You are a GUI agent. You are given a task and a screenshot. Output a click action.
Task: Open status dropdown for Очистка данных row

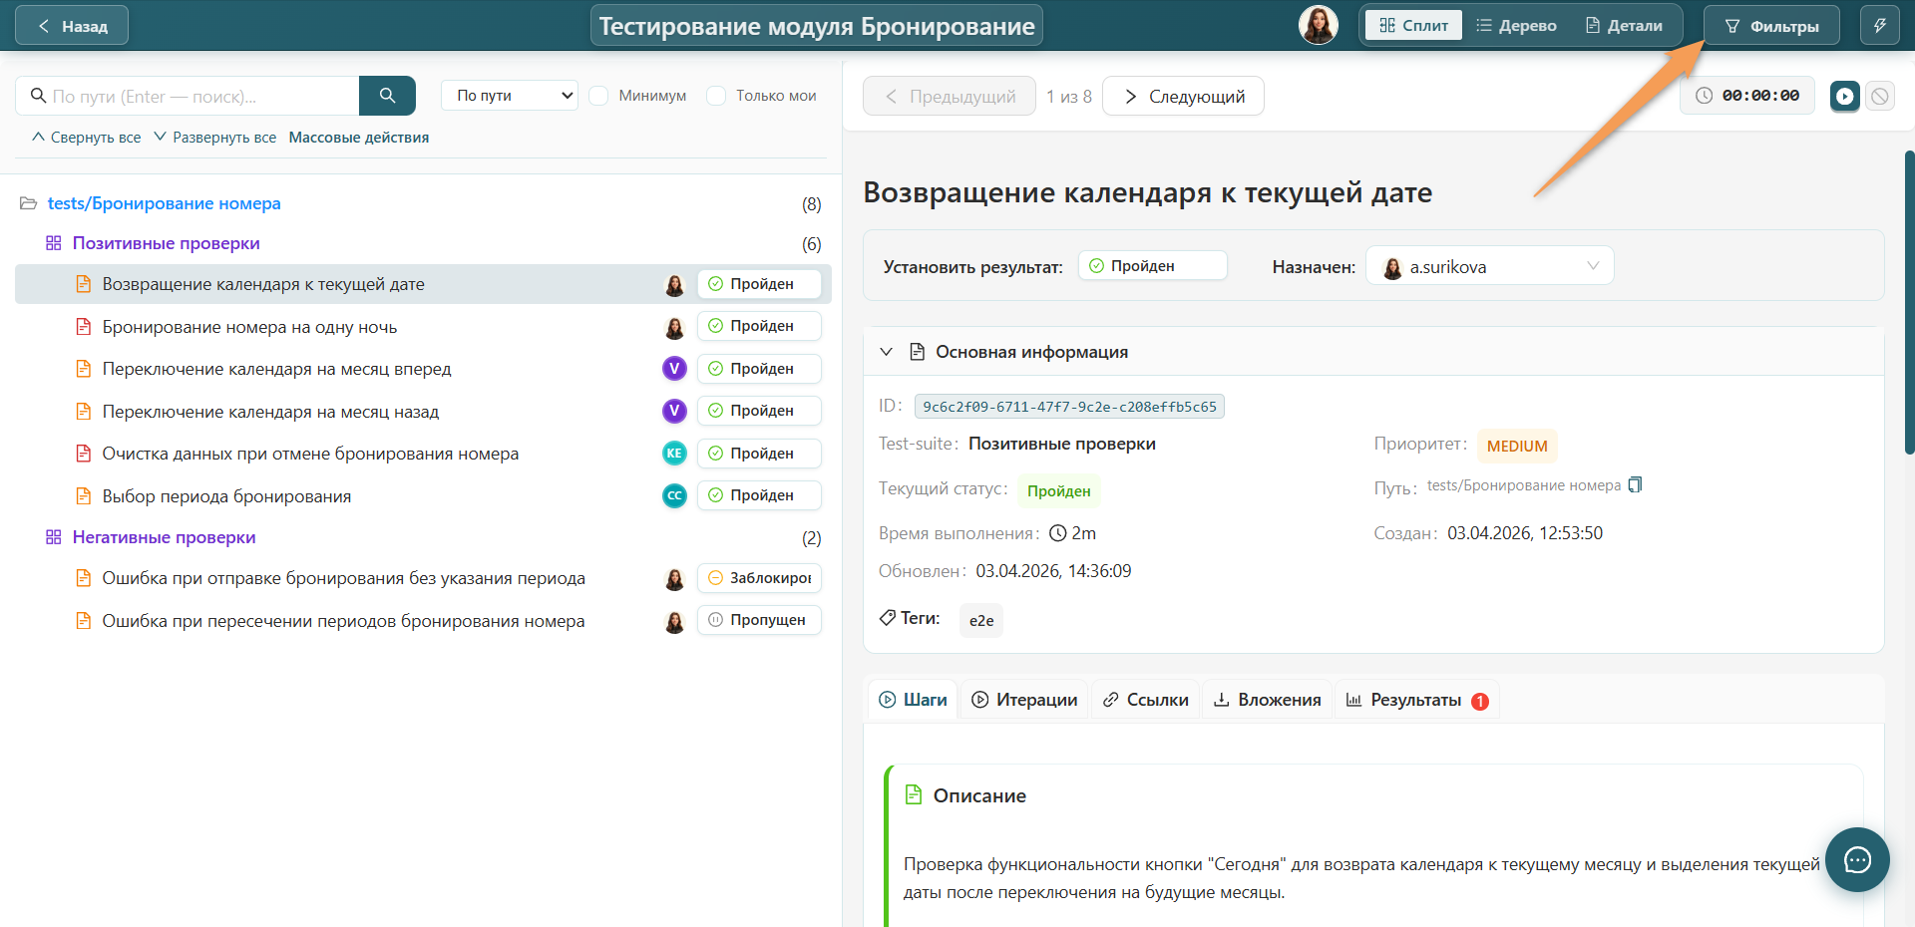[x=759, y=454]
